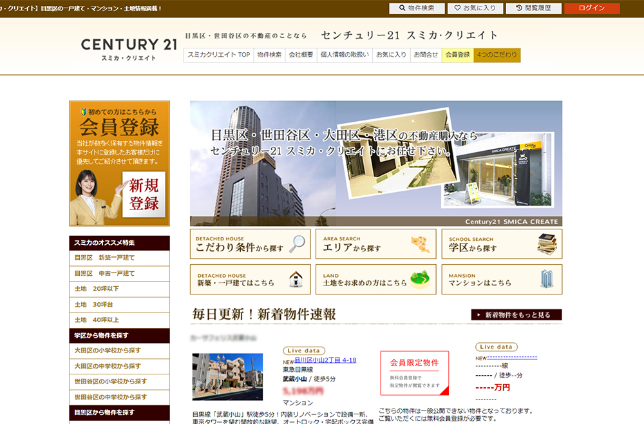Open 世田谷区の中学校から探す link

click(x=120, y=398)
